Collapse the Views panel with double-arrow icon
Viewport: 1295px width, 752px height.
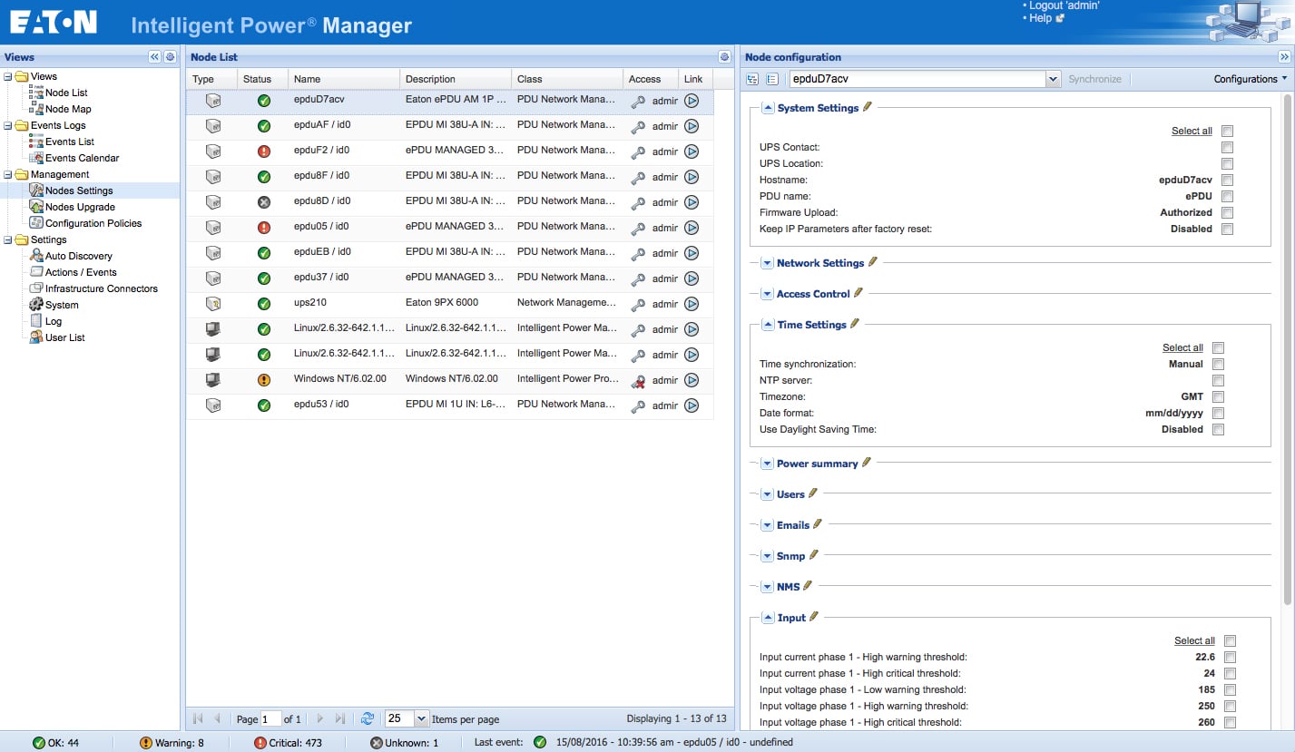(154, 56)
